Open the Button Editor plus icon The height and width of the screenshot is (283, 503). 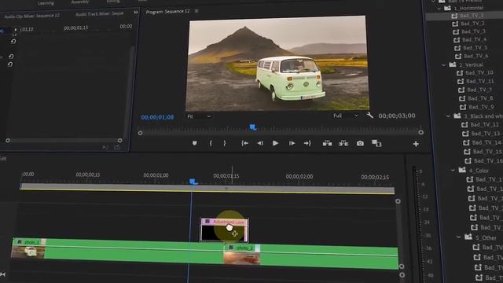click(416, 144)
